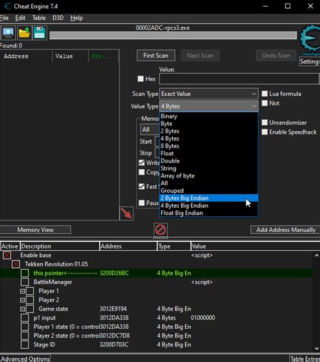Viewport: 320px width, 362px height.
Task: Click Add Address Manually button
Action: pyautogui.click(x=286, y=229)
